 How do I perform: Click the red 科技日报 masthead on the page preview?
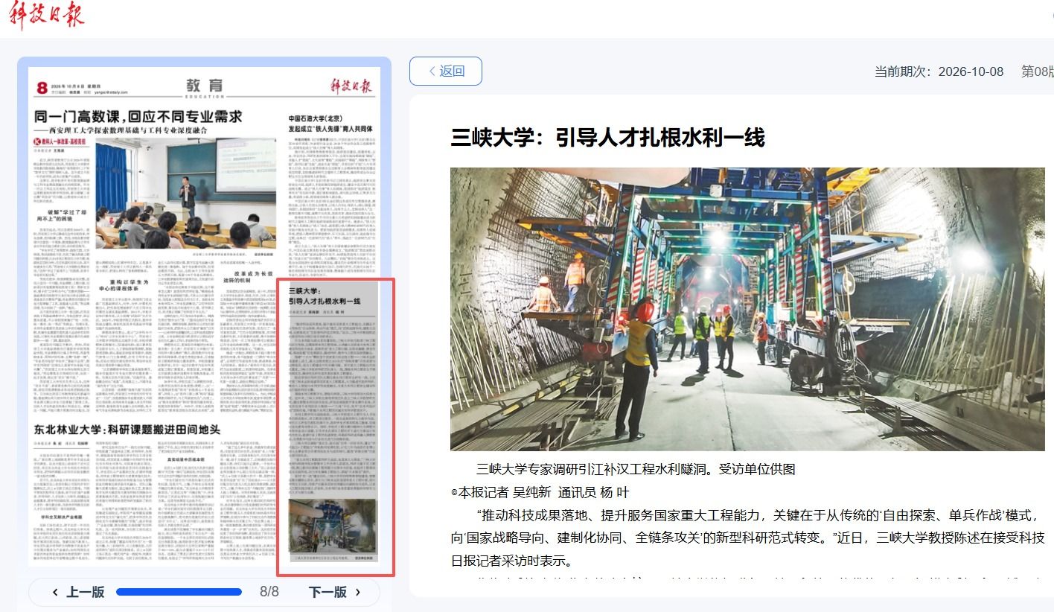click(351, 85)
